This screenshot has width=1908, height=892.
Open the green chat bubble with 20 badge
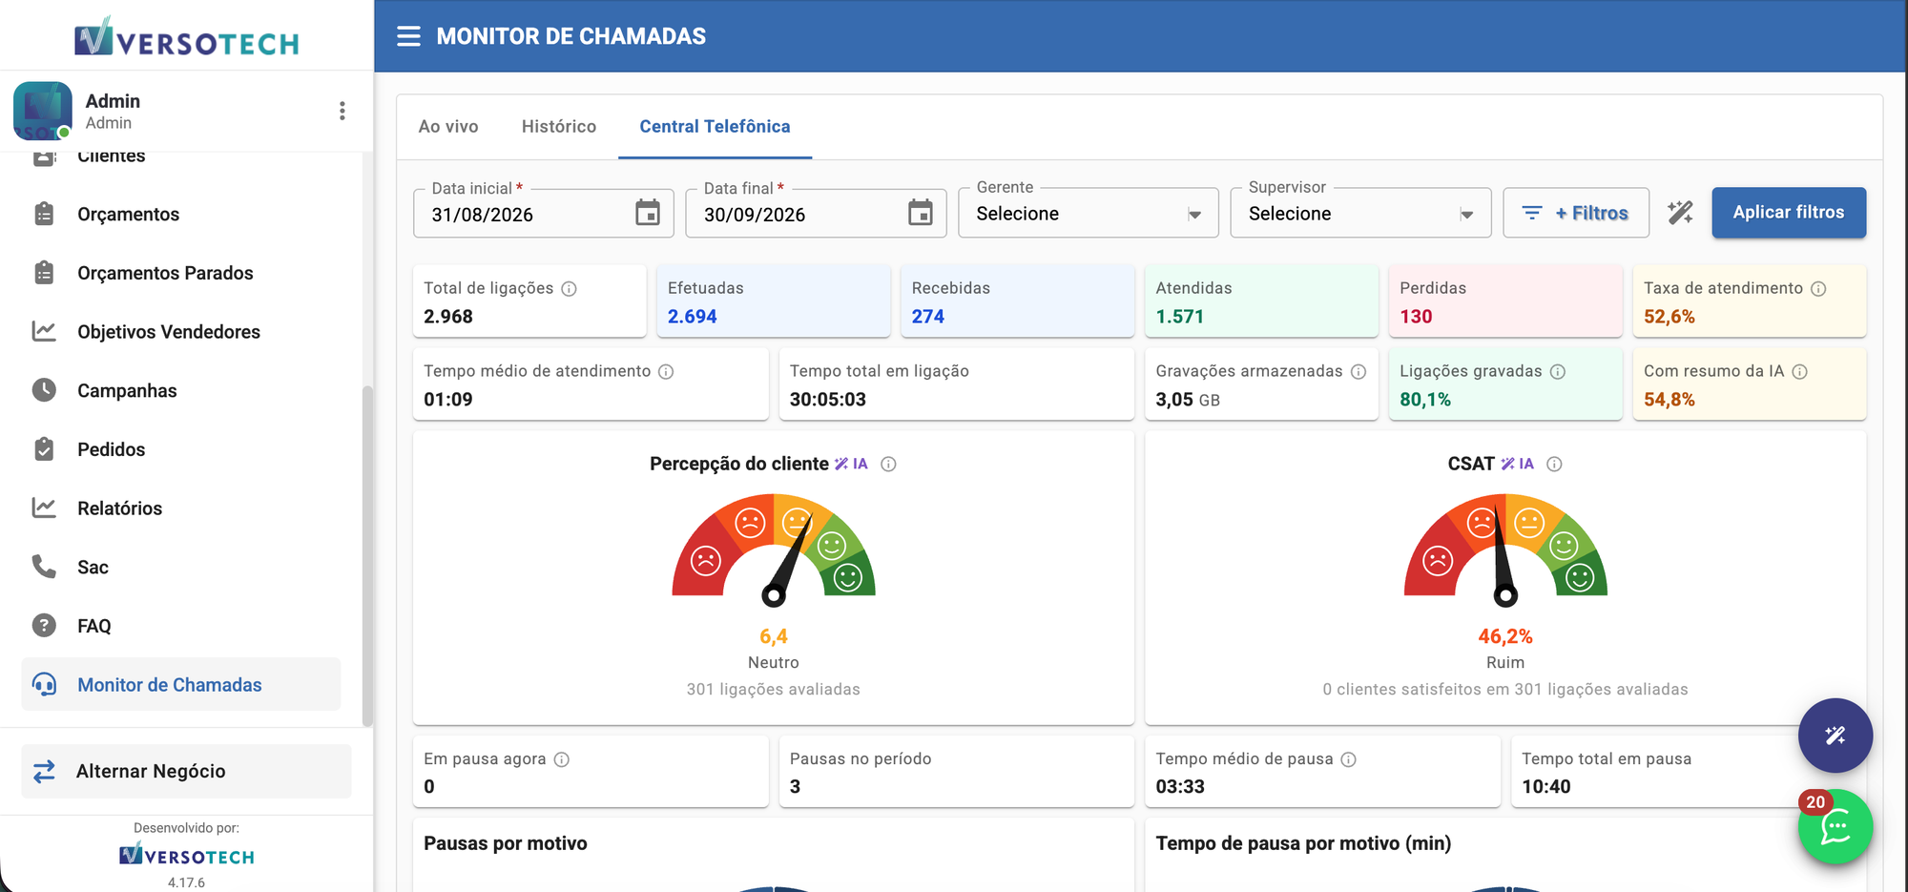[1835, 827]
